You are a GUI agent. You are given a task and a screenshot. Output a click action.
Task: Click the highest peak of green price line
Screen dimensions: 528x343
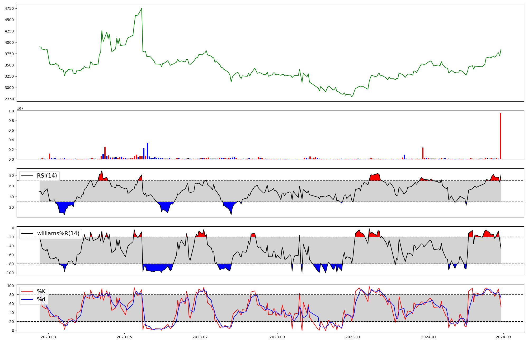(142, 8)
